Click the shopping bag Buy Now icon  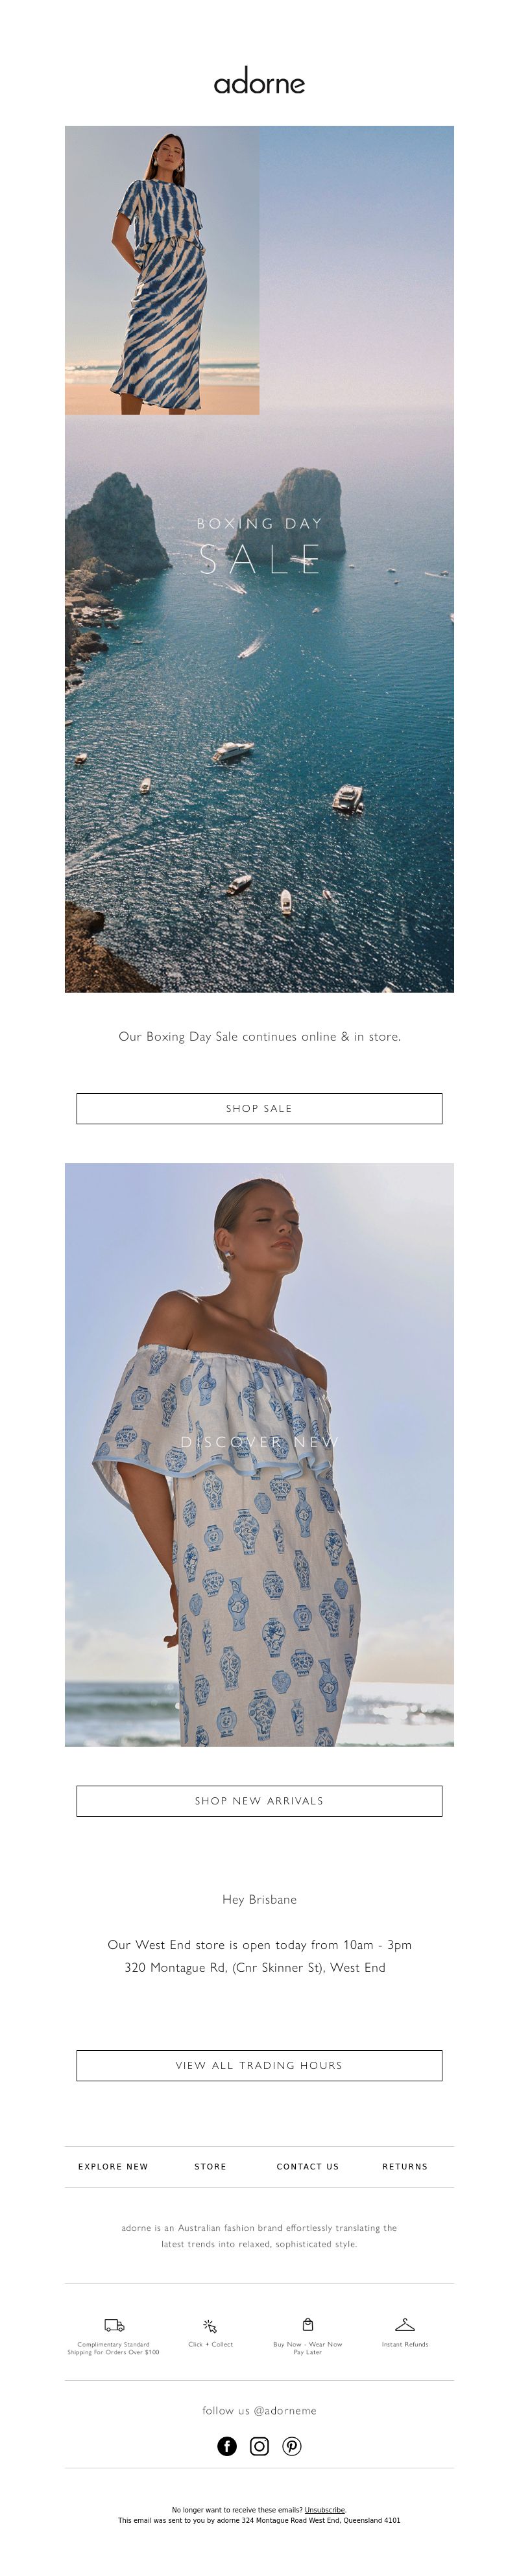click(x=308, y=2324)
